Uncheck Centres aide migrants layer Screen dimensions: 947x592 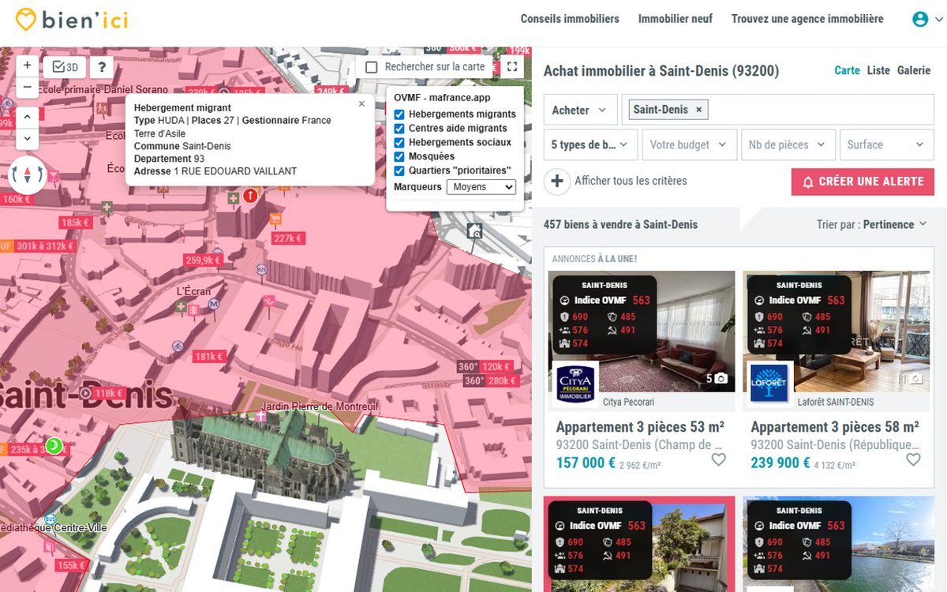pyautogui.click(x=399, y=129)
